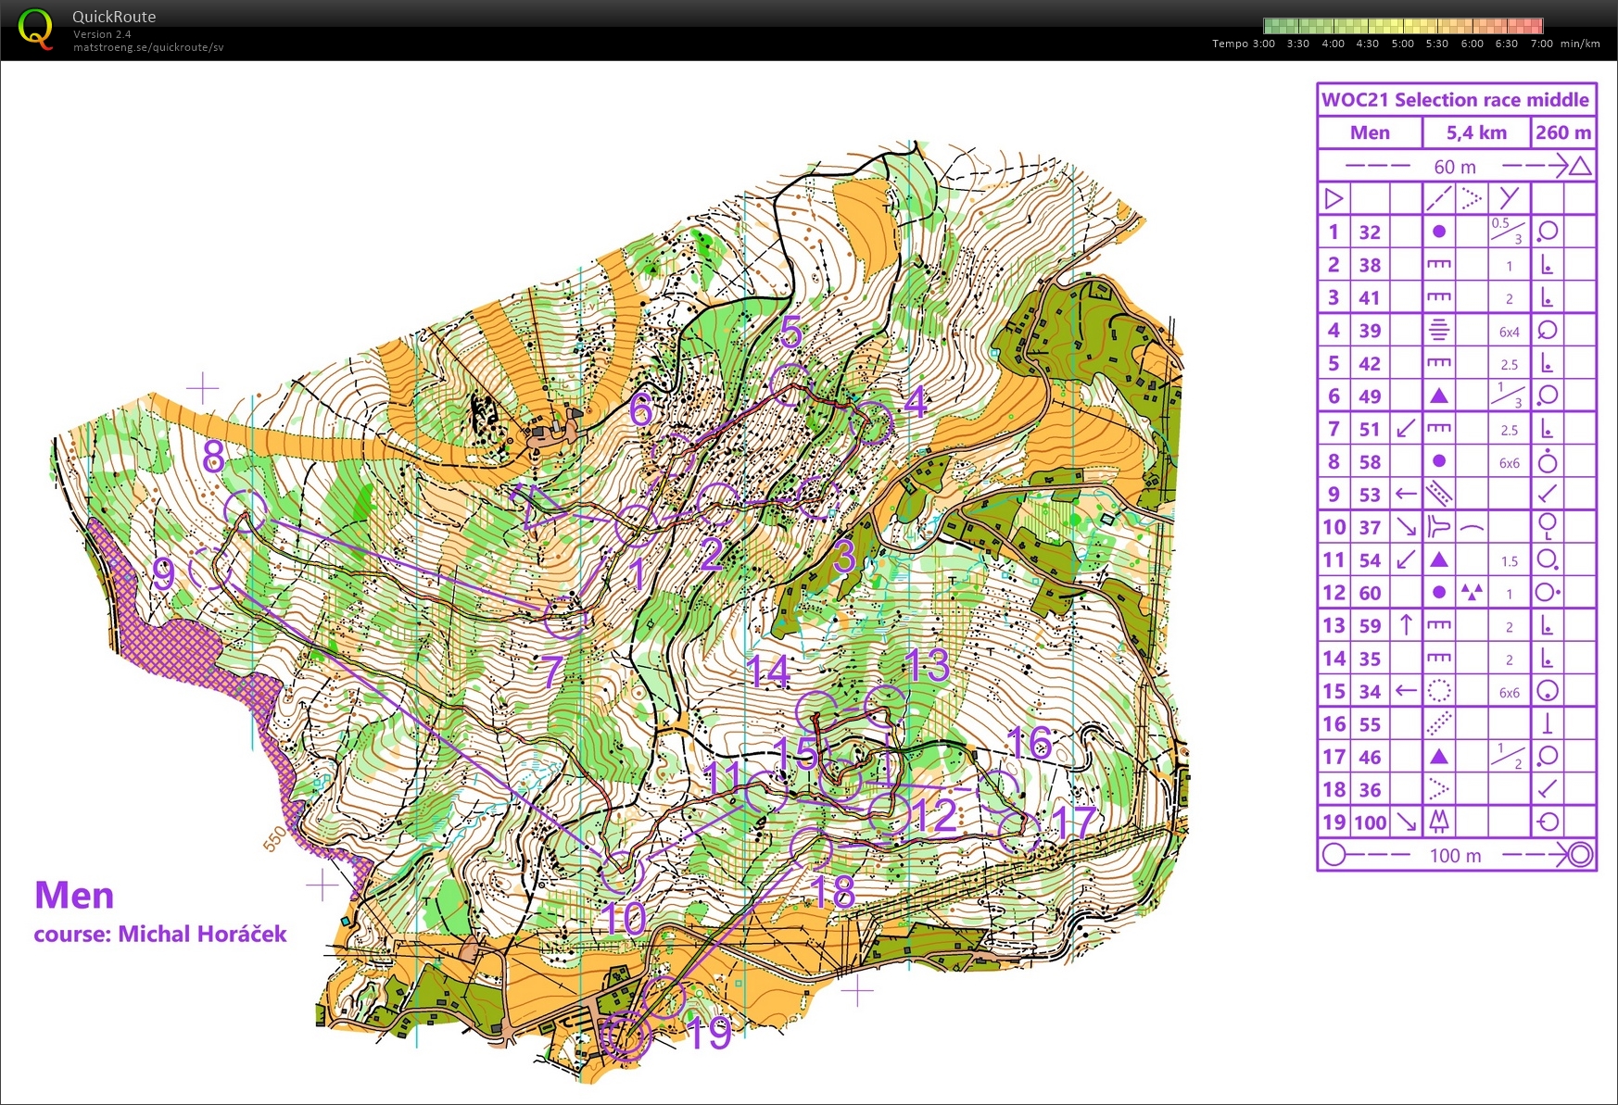This screenshot has width=1618, height=1105.
Task: Select control circle 6 on the map
Action: [x=674, y=456]
